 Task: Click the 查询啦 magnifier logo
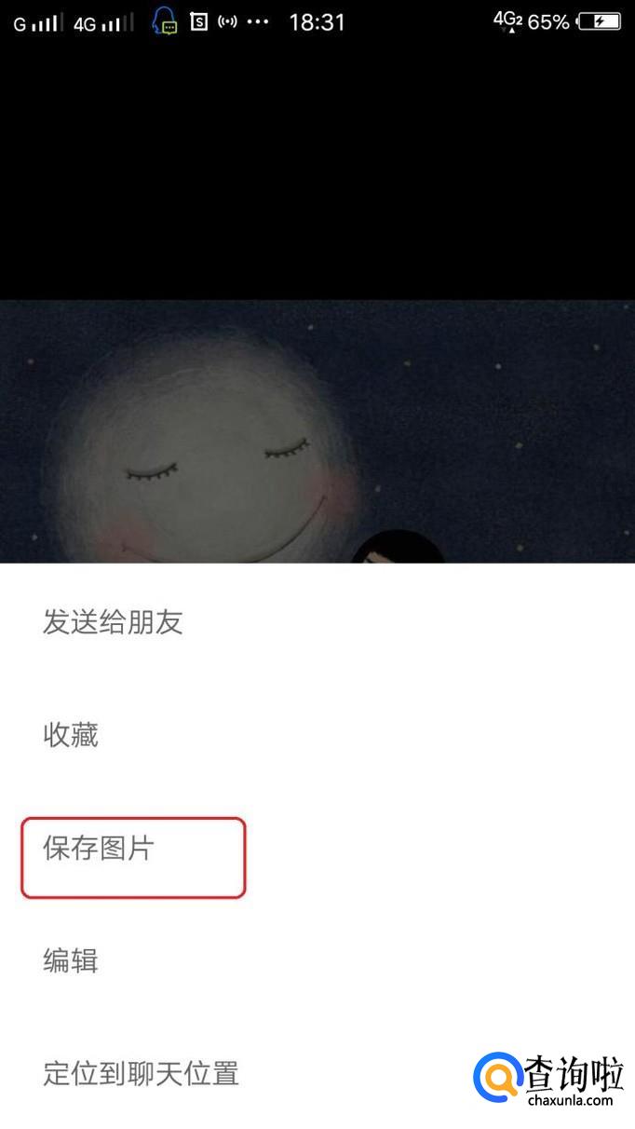(x=496, y=1078)
